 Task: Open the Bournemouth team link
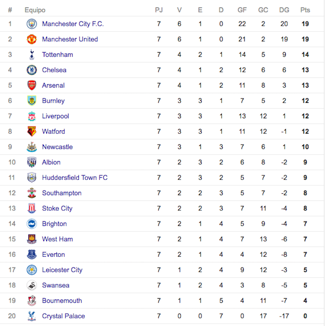click(x=62, y=301)
